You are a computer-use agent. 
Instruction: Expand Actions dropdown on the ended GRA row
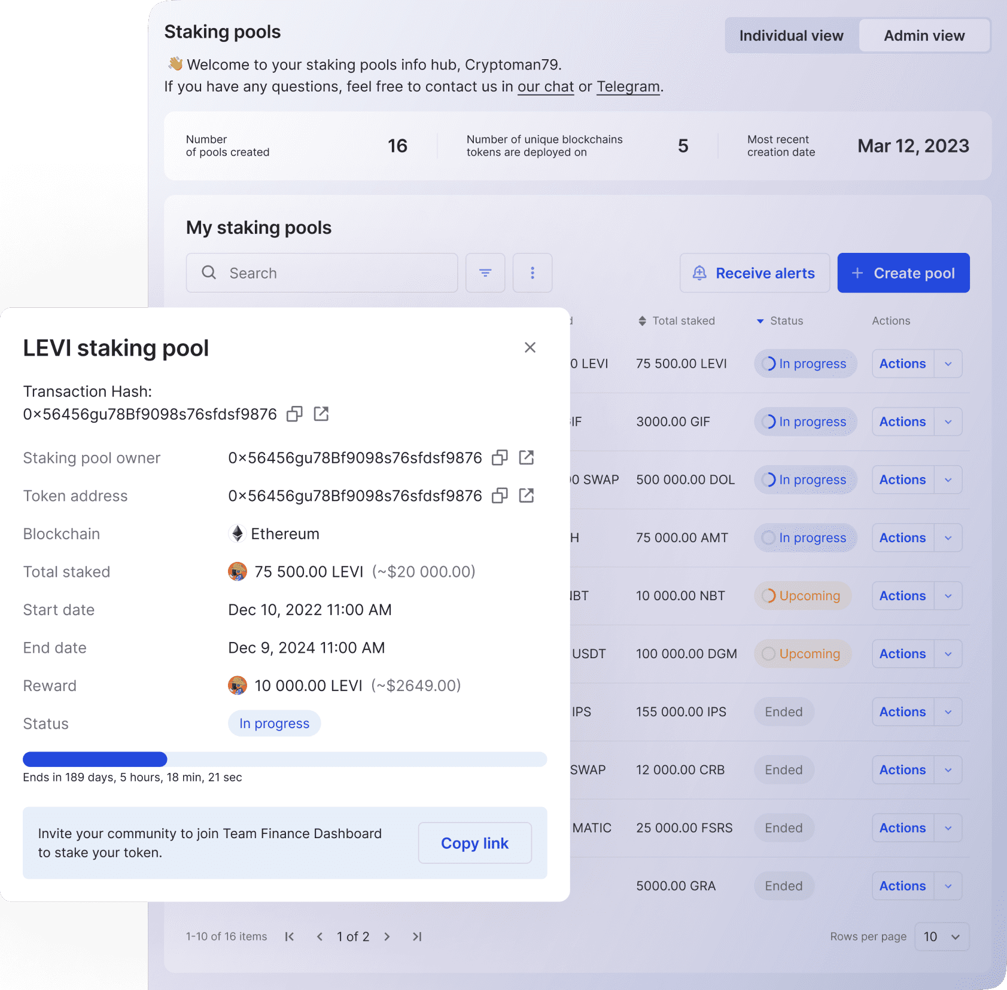click(x=948, y=886)
